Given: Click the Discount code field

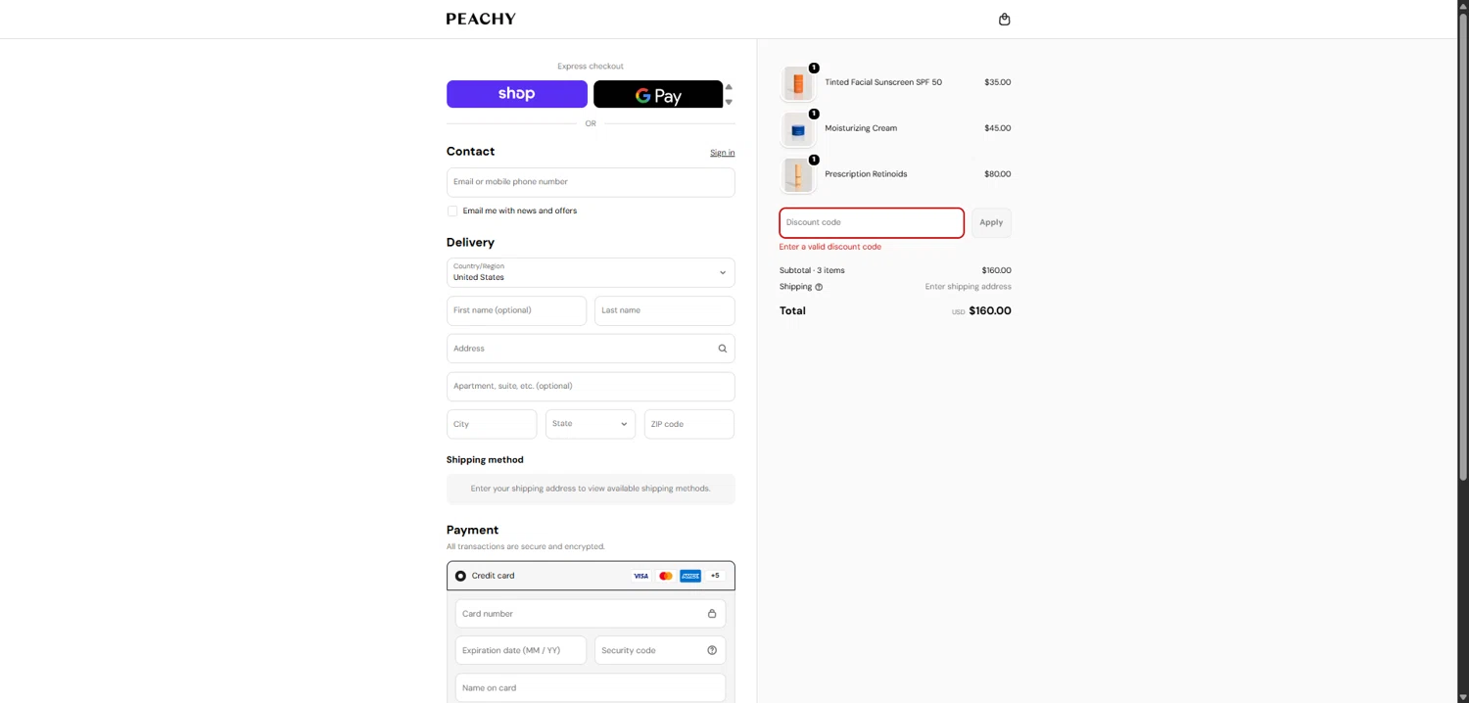Looking at the screenshot, I should point(872,222).
